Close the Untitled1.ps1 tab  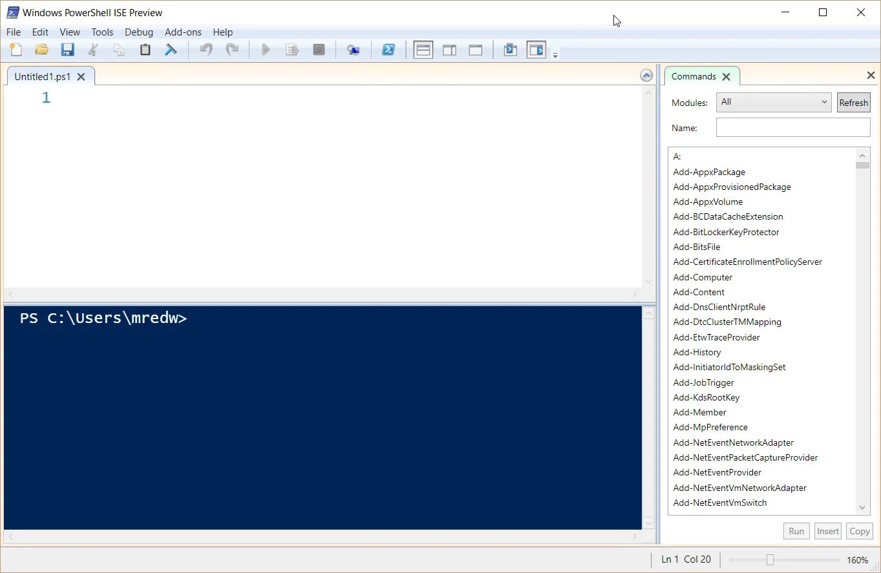[x=81, y=76]
